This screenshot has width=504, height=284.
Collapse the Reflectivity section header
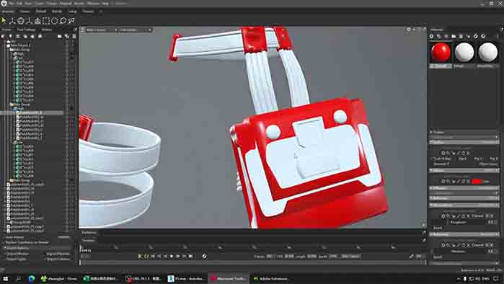coord(464,234)
